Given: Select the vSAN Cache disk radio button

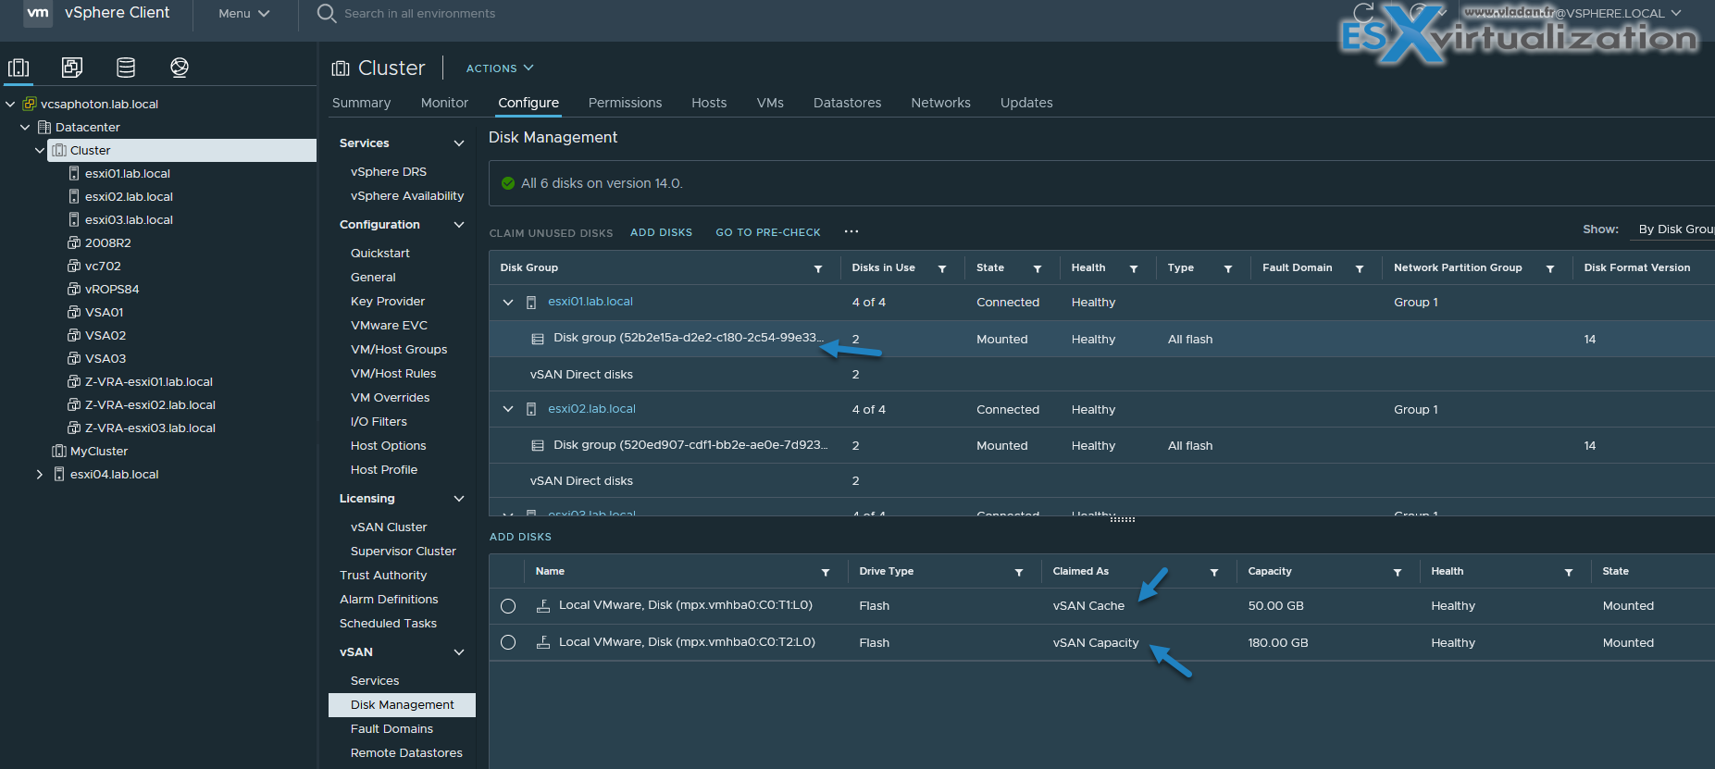Looking at the screenshot, I should [508, 606].
